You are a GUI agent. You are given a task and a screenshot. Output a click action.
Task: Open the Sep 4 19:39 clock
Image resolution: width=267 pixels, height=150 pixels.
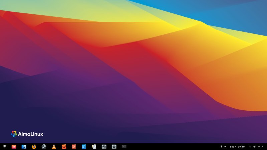(x=237, y=147)
